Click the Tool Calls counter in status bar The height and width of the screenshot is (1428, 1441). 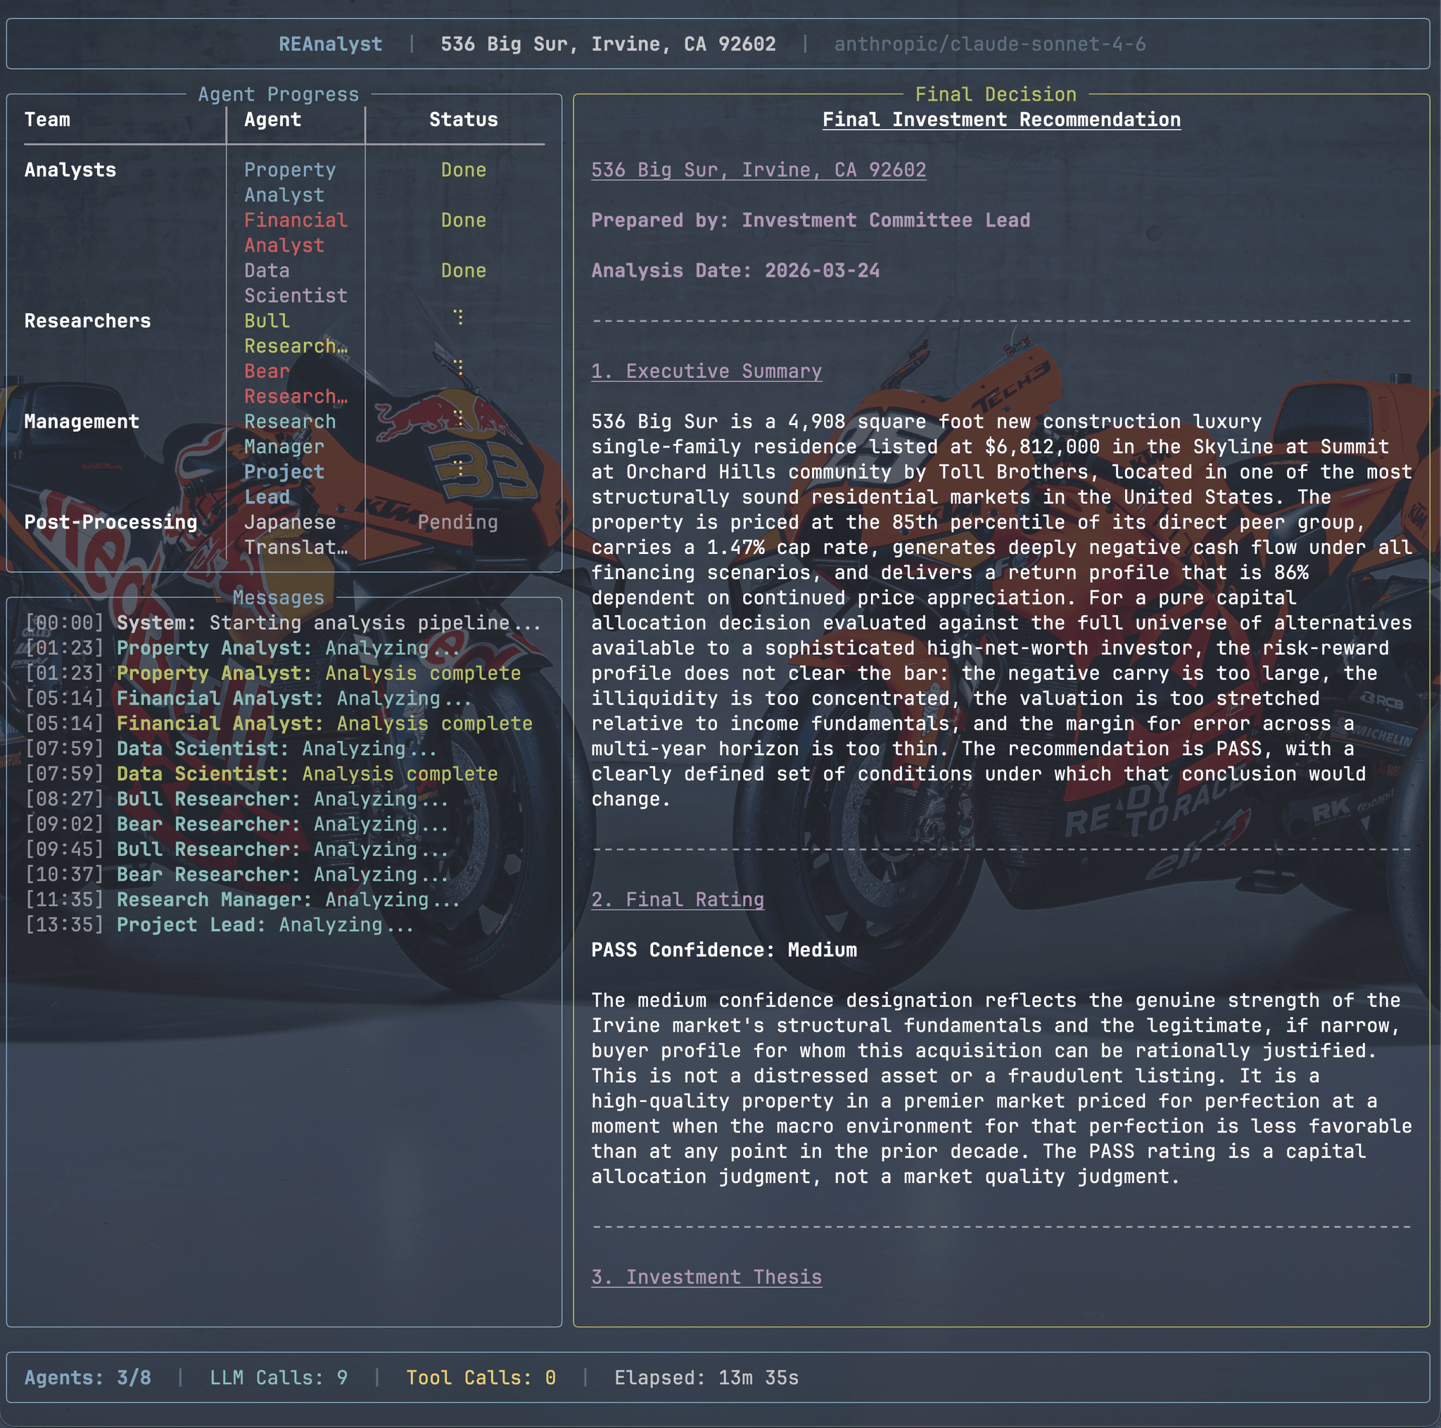click(481, 1377)
